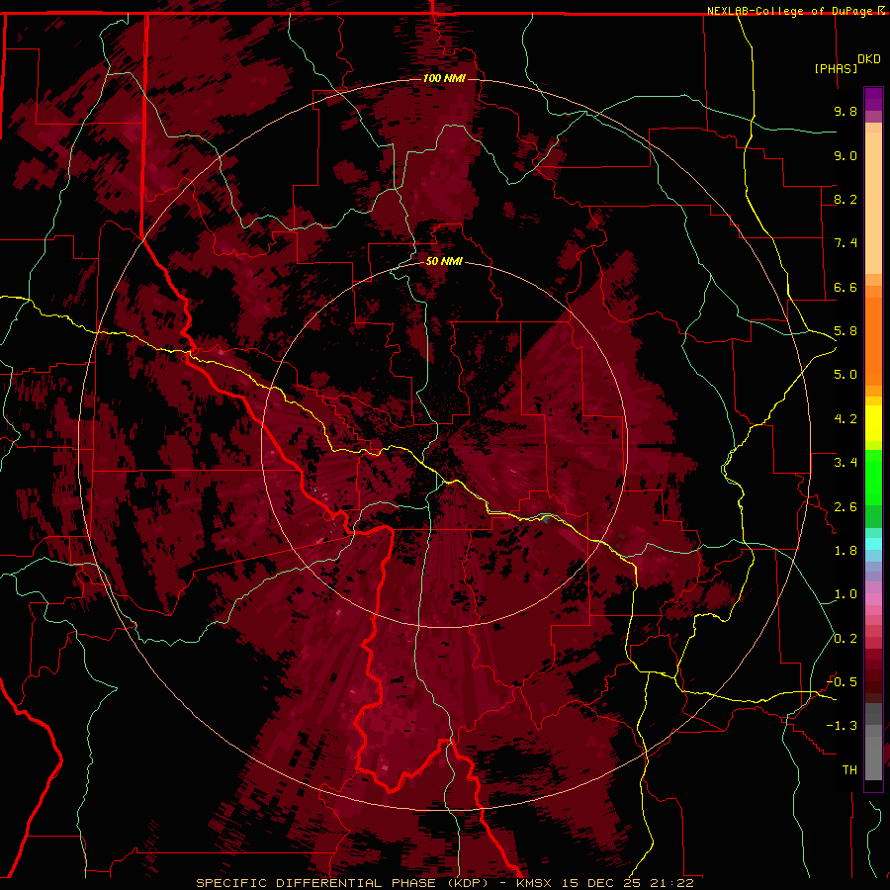Click the 0.2 legend value
This screenshot has height=890, width=890.
845,639
